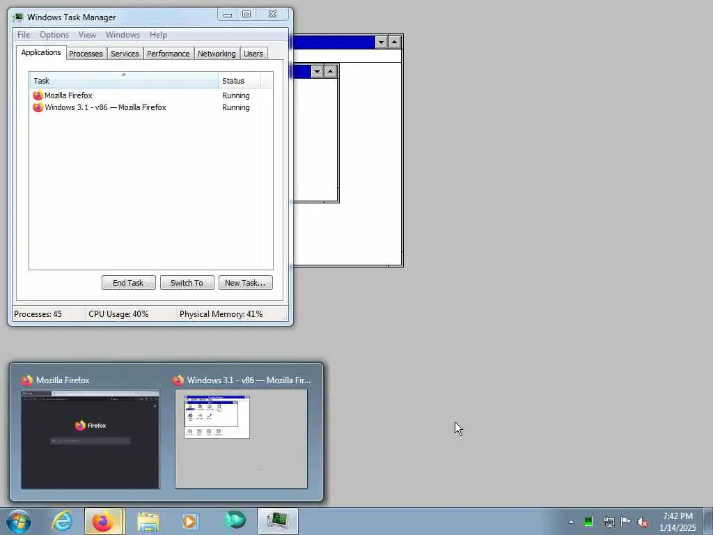Click the Physical Memory: 41% status entry
The image size is (713, 535).
point(221,314)
